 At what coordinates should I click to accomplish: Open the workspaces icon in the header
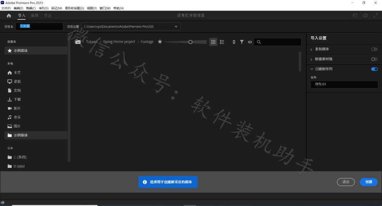(x=355, y=15)
